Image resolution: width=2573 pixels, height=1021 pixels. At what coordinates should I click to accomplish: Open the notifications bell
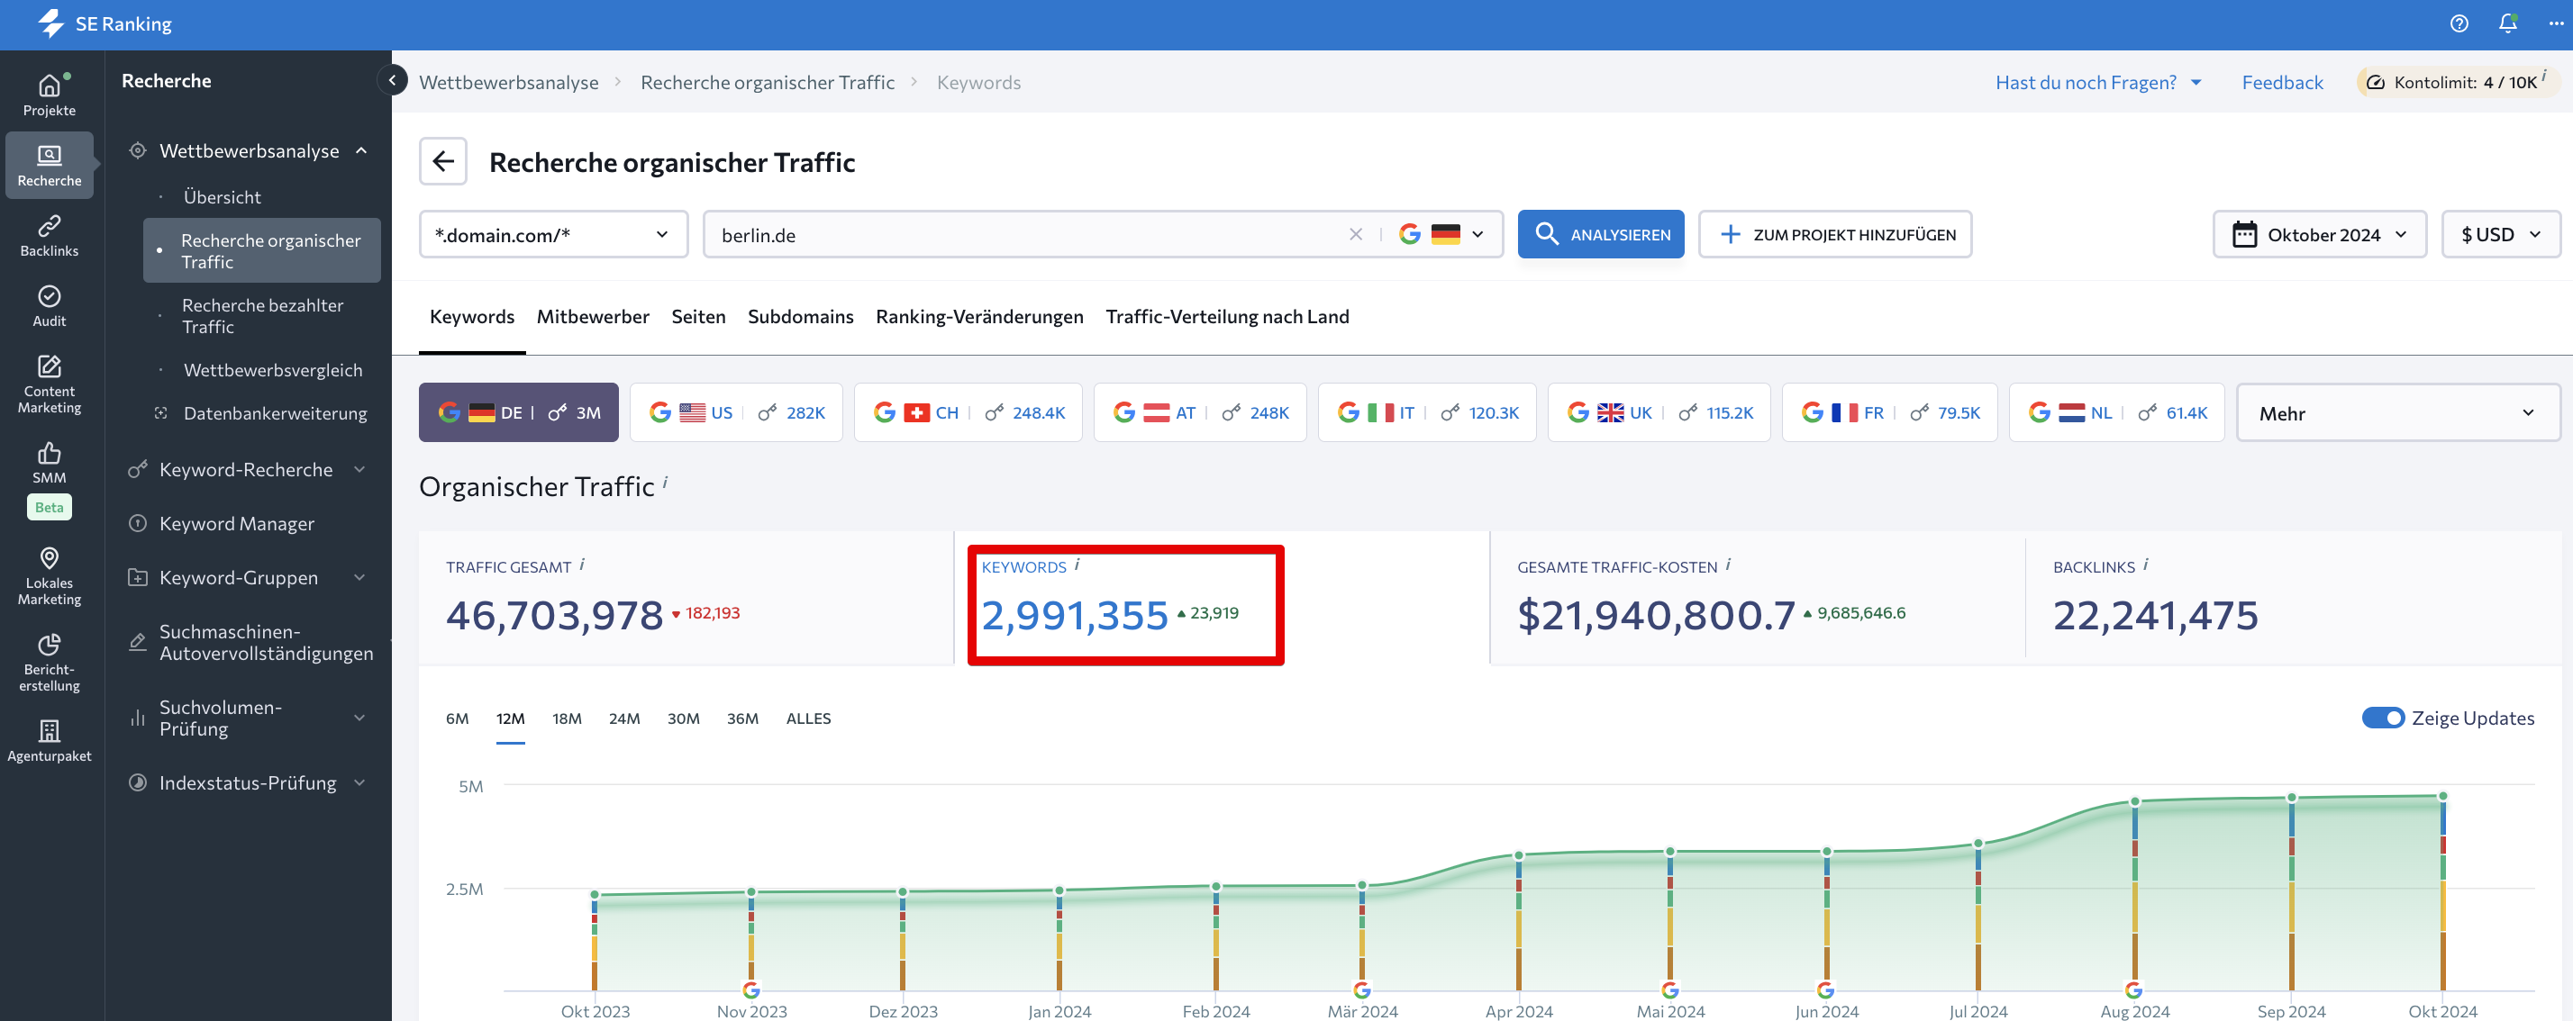[x=2507, y=24]
